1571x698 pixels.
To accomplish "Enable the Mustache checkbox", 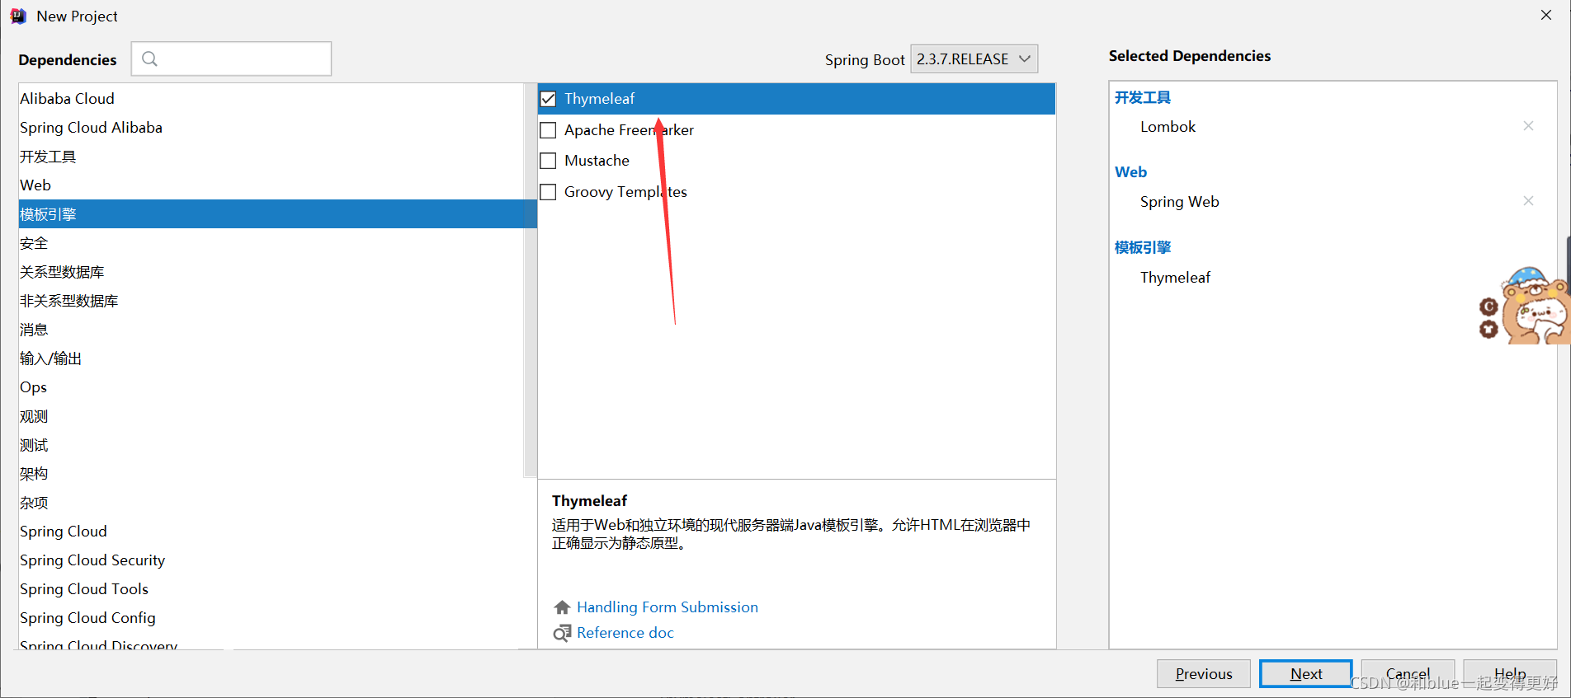I will 548,161.
